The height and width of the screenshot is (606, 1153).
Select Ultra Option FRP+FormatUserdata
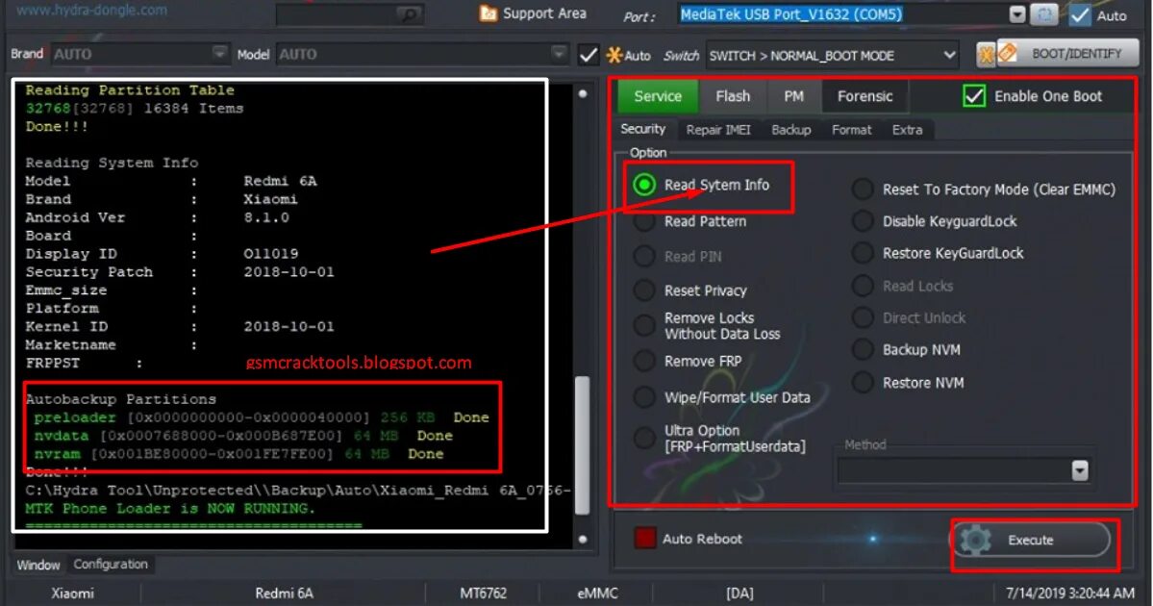644,439
